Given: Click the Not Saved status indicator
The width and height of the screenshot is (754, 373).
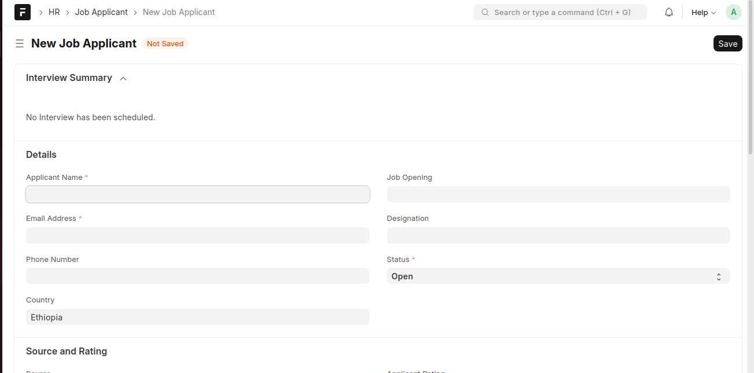Looking at the screenshot, I should [165, 43].
